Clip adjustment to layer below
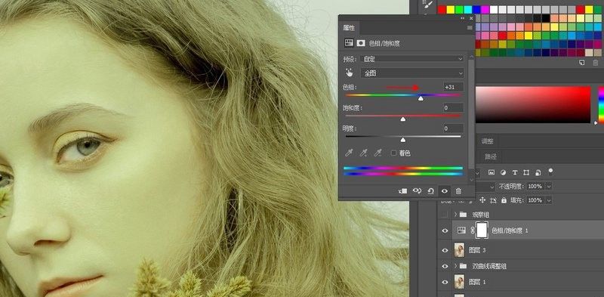The image size is (604, 297). coord(402,191)
